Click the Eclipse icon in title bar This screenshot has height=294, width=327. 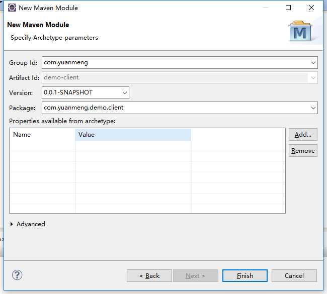click(12, 8)
